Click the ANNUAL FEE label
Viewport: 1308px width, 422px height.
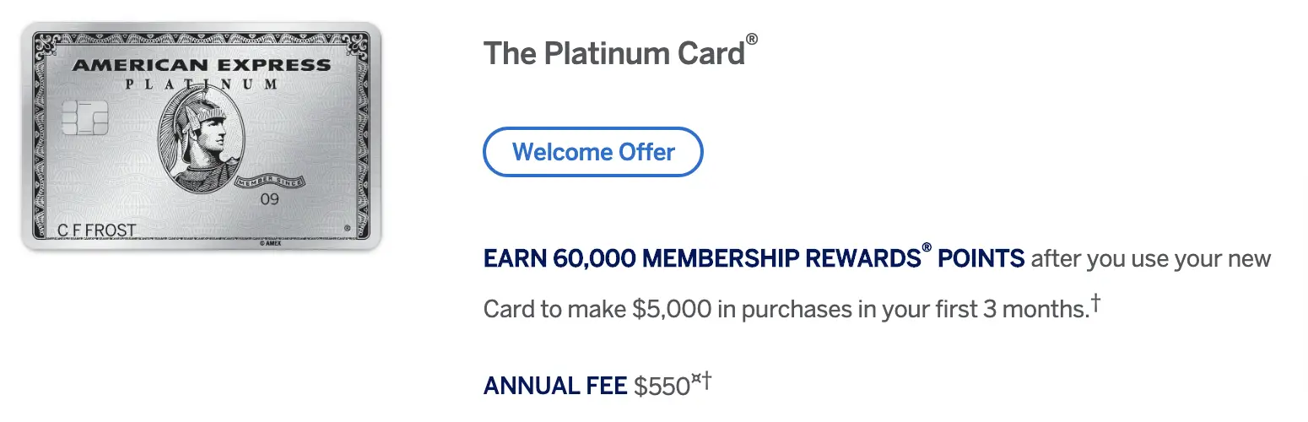tap(555, 387)
